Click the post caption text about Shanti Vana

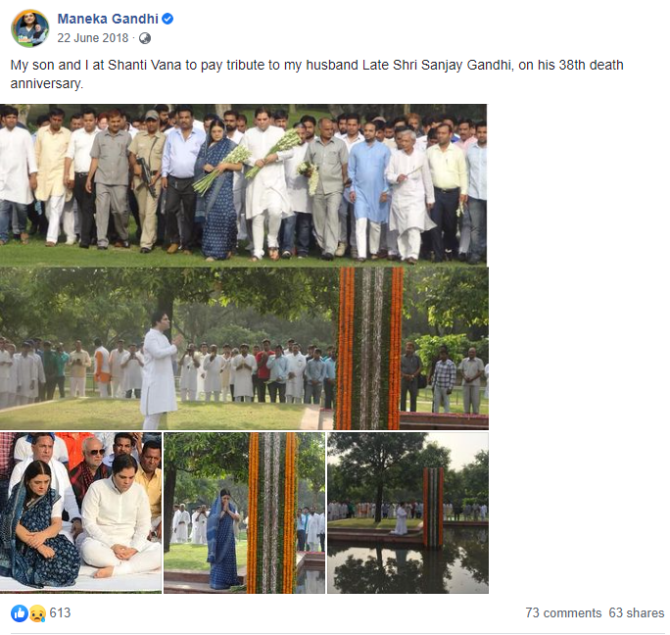point(316,73)
